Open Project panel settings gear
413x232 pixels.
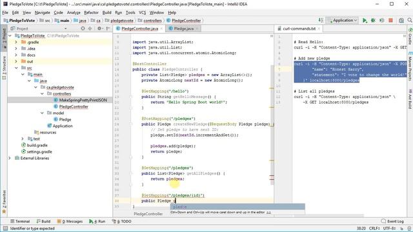pyautogui.click(x=99, y=28)
